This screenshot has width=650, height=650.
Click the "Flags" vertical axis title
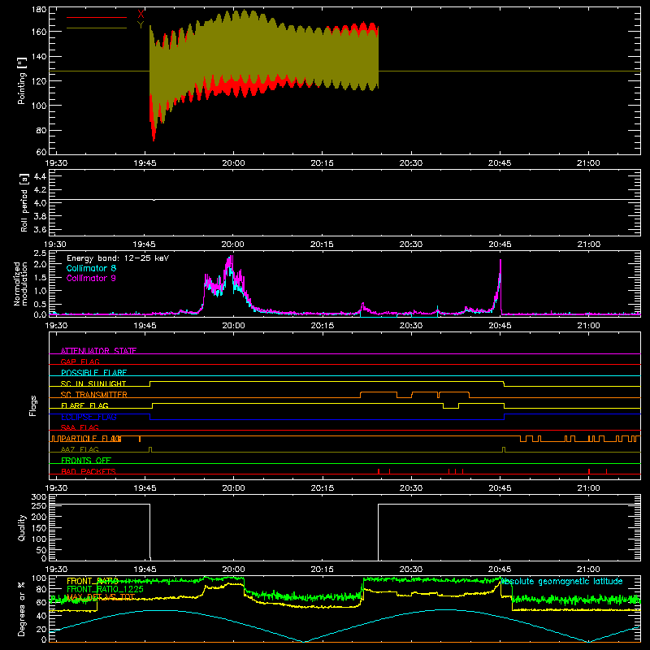[33, 405]
